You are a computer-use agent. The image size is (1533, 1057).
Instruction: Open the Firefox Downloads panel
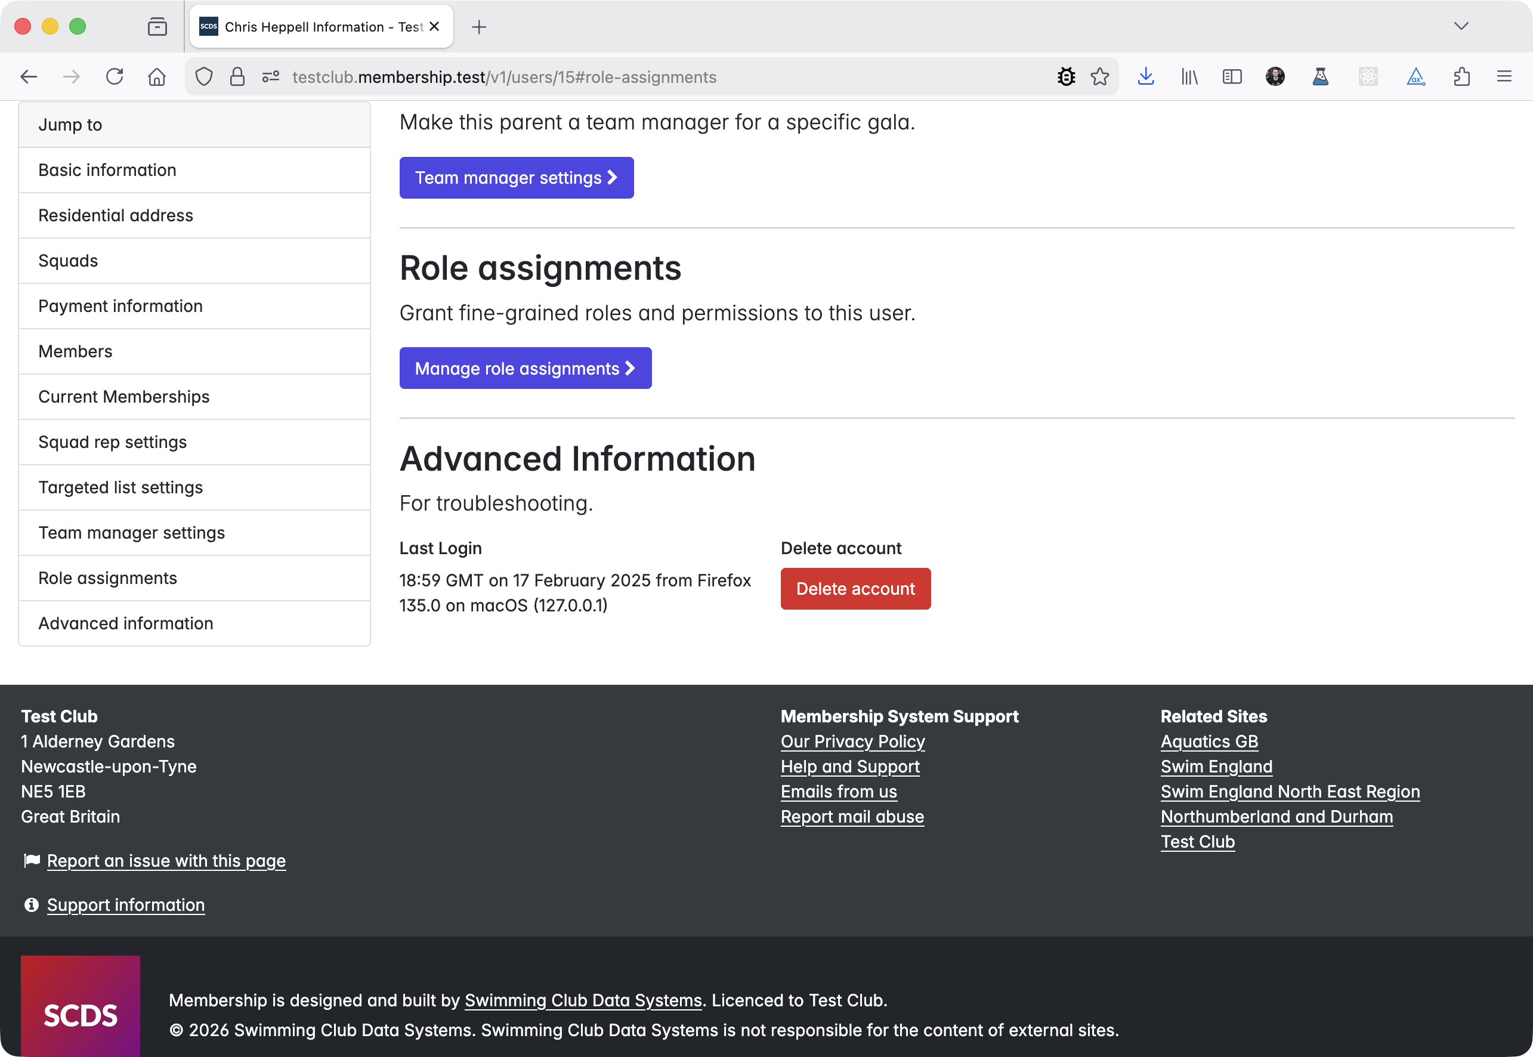click(x=1146, y=76)
